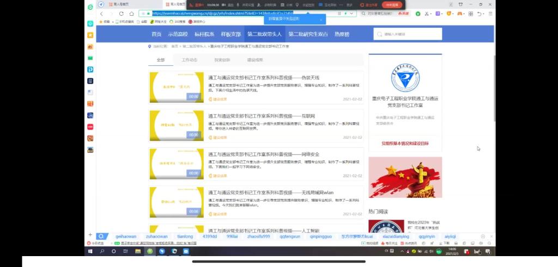Reload the page with the refresh icon
The height and width of the screenshot is (267, 558).
121,14
